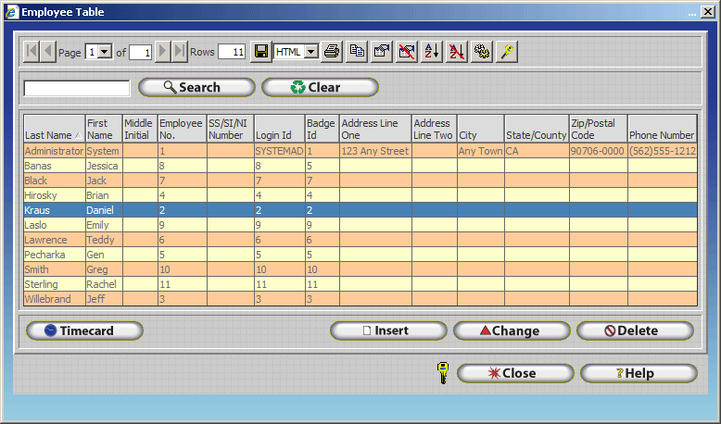Click the Search button

(x=196, y=88)
